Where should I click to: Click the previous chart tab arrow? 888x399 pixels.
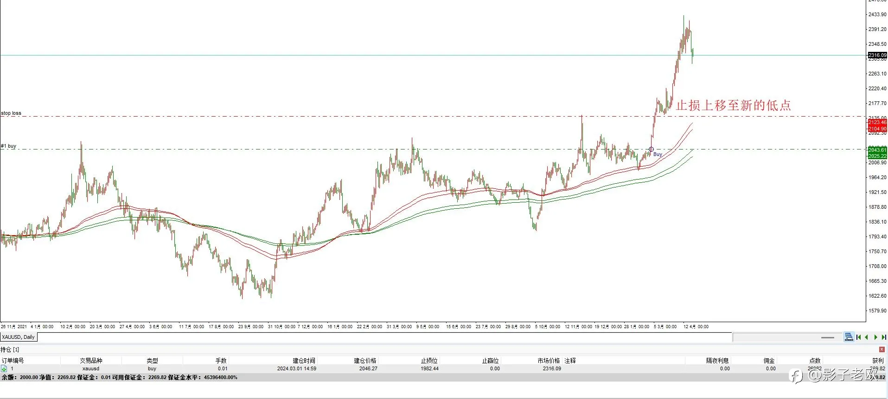pos(867,337)
